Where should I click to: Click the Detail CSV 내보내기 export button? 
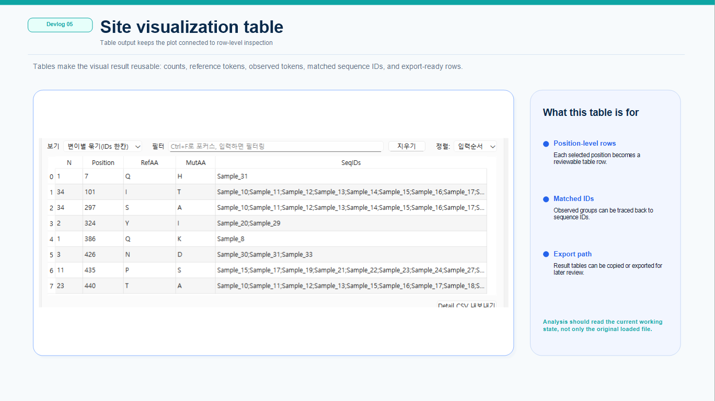tap(466, 304)
